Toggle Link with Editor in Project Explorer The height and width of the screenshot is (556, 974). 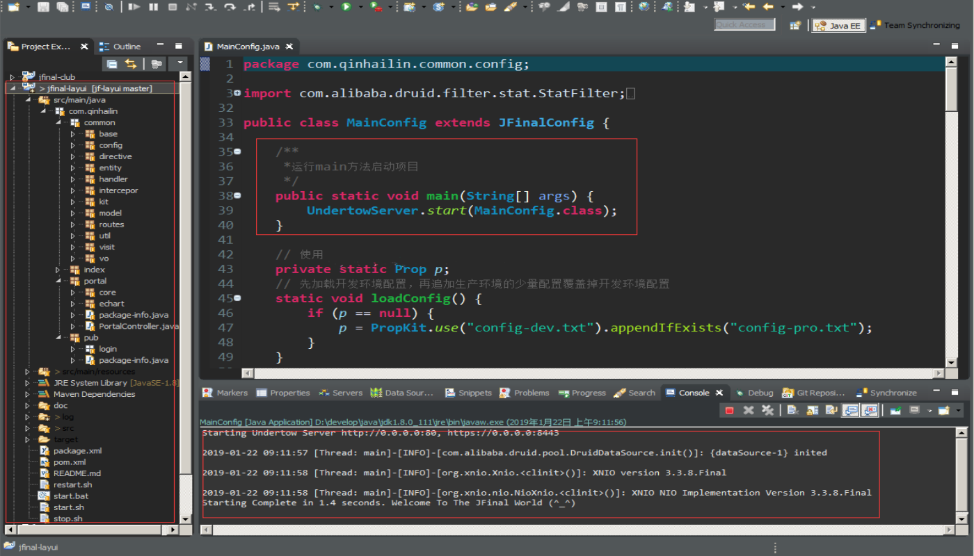click(131, 64)
